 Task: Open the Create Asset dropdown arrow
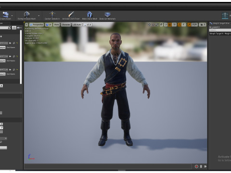[x=12, y=16]
